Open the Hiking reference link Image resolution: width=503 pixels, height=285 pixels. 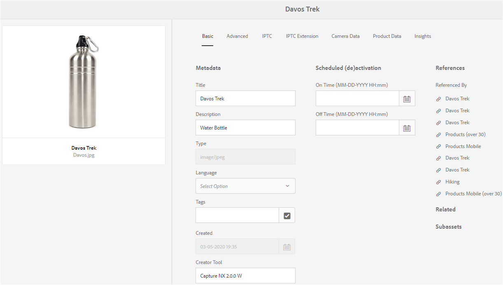452,181
